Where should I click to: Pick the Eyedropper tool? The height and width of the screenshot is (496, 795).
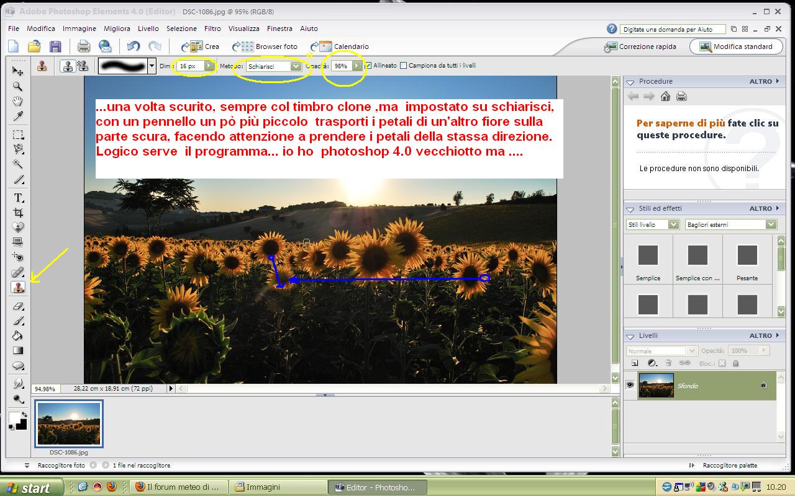click(19, 117)
